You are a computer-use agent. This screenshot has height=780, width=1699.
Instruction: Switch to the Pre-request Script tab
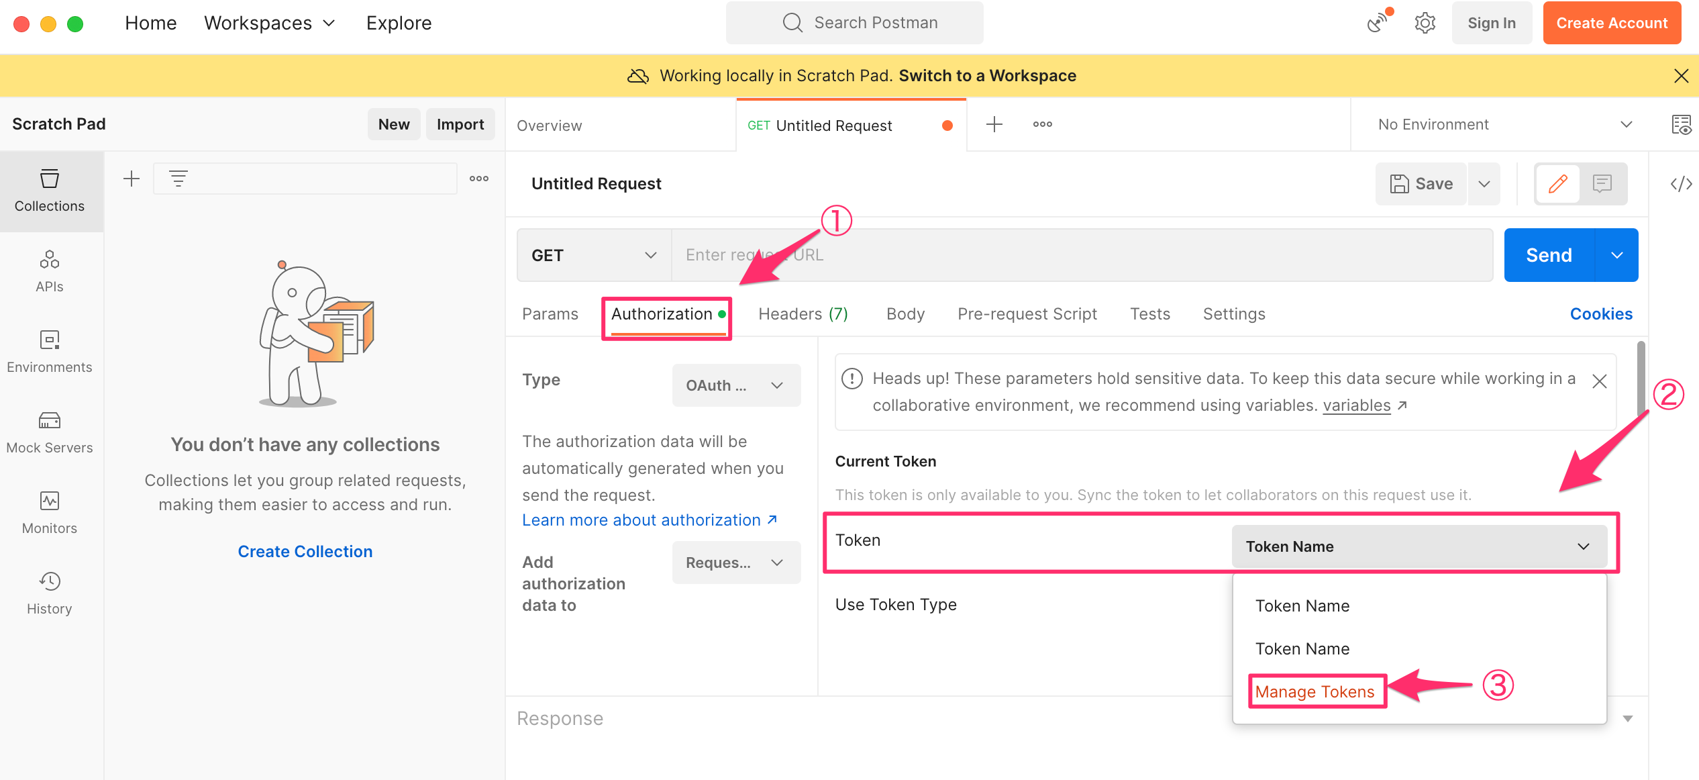(1027, 314)
